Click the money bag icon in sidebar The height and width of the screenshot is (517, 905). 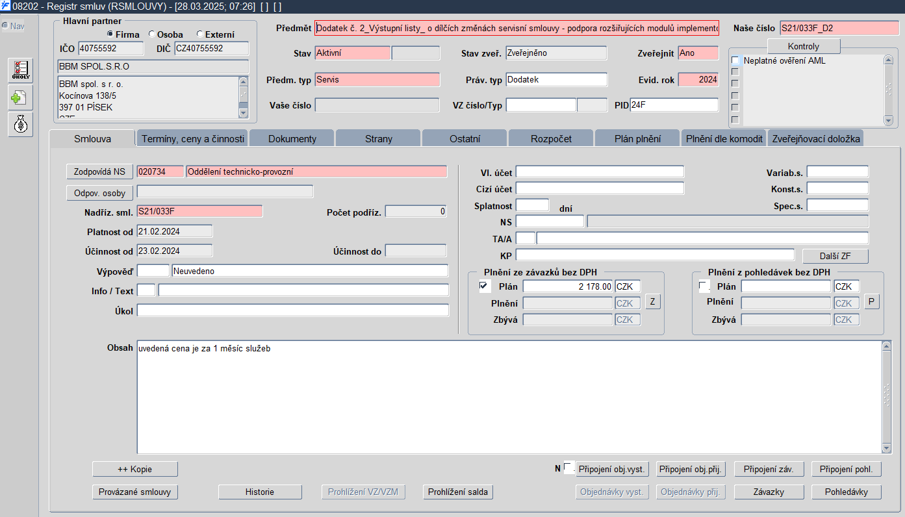pos(21,124)
